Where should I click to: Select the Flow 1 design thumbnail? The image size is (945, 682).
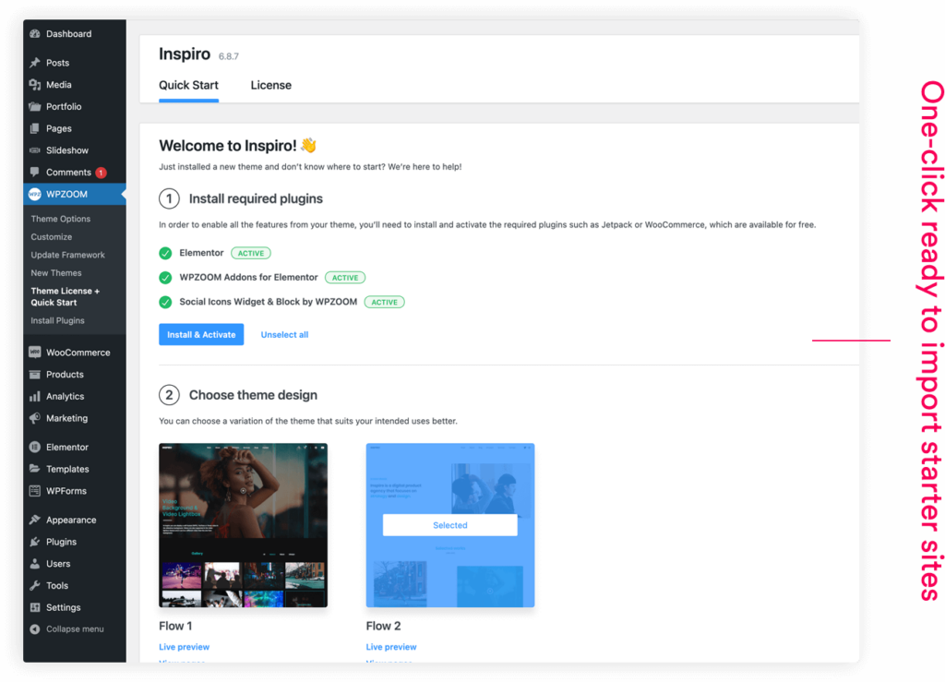pyautogui.click(x=244, y=525)
